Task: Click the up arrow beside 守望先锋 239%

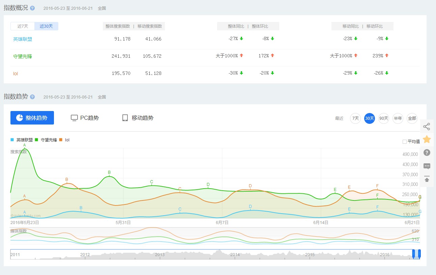Action: tap(387, 55)
